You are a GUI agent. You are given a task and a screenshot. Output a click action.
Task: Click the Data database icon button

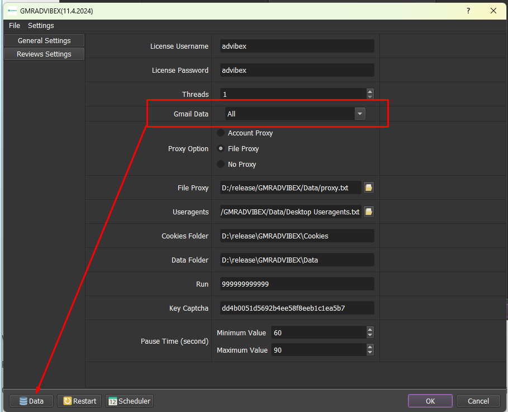[x=31, y=401]
